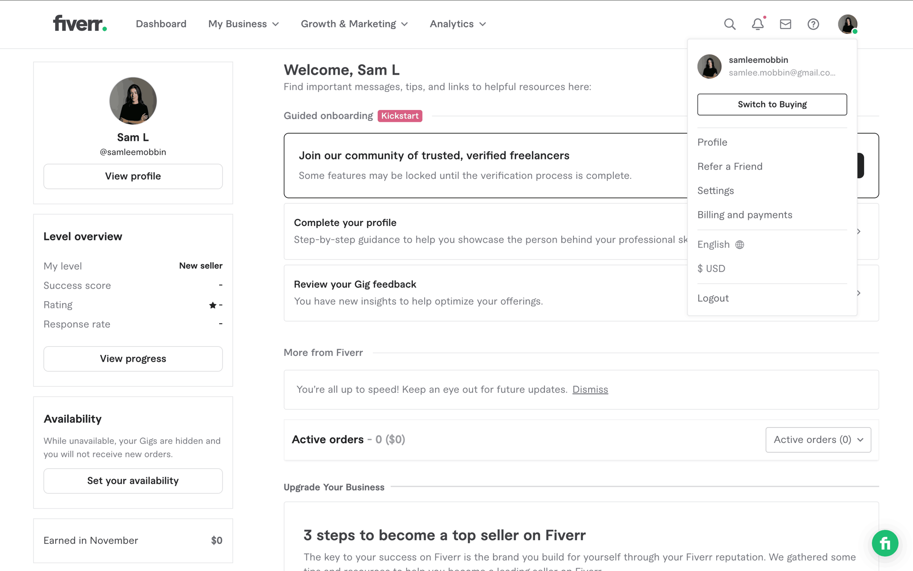913x571 pixels.
Task: Click the Level overview heading
Action: (83, 236)
